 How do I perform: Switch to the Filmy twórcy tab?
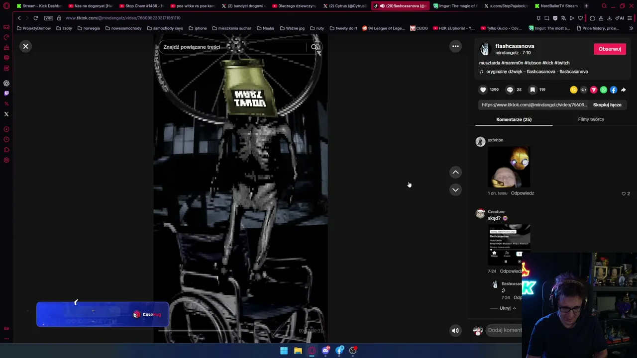point(591,119)
